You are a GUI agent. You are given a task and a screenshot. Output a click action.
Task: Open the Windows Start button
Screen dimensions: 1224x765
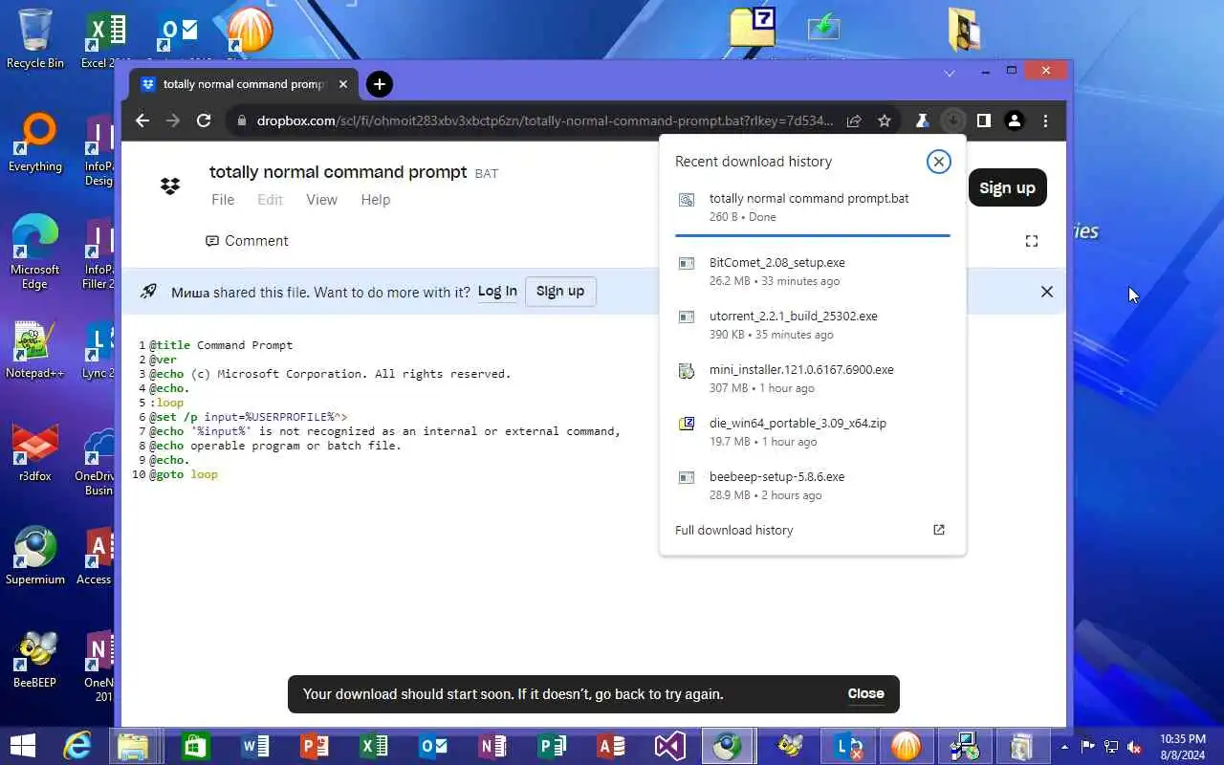(x=23, y=746)
